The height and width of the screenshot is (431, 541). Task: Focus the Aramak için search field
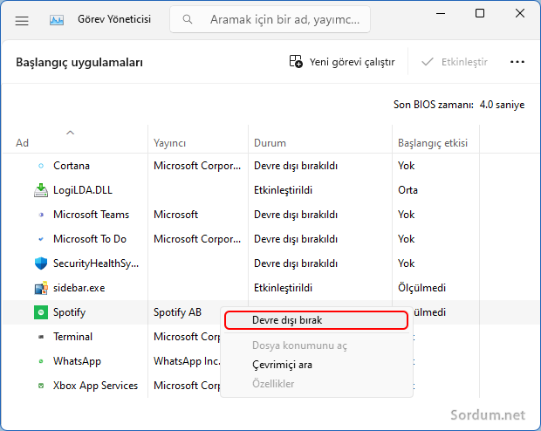point(270,19)
